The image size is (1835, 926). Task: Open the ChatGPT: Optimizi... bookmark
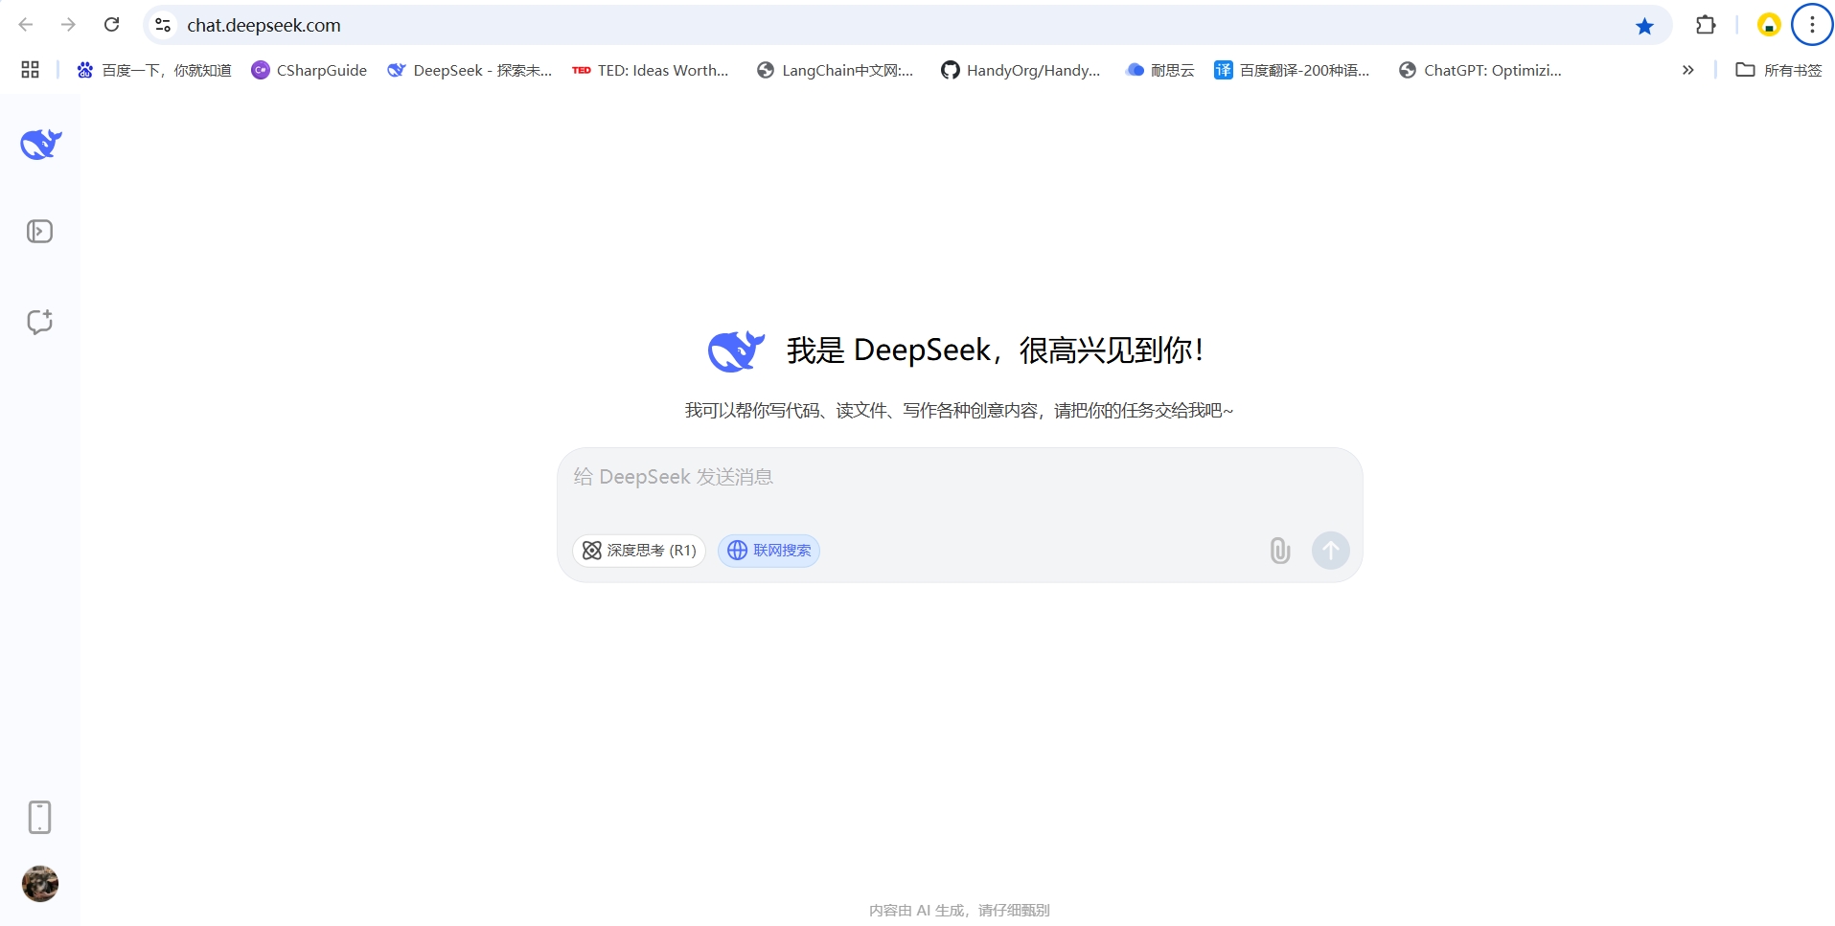tap(1480, 70)
